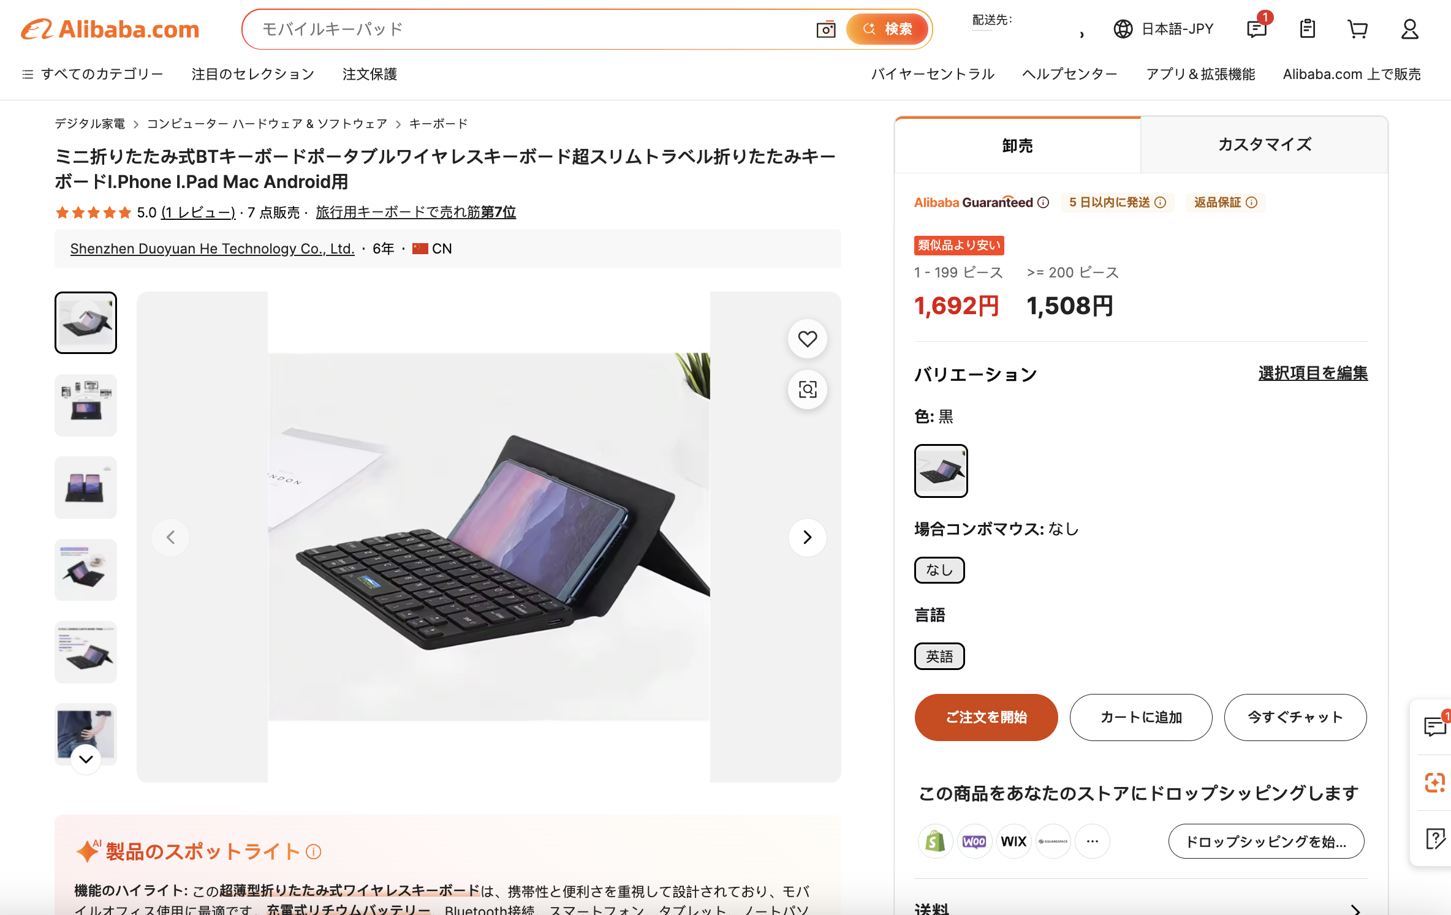Open the user account profile icon
Viewport: 1451px width, 915px height.
point(1409,29)
